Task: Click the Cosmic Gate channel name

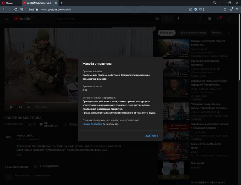Action: (x=197, y=49)
